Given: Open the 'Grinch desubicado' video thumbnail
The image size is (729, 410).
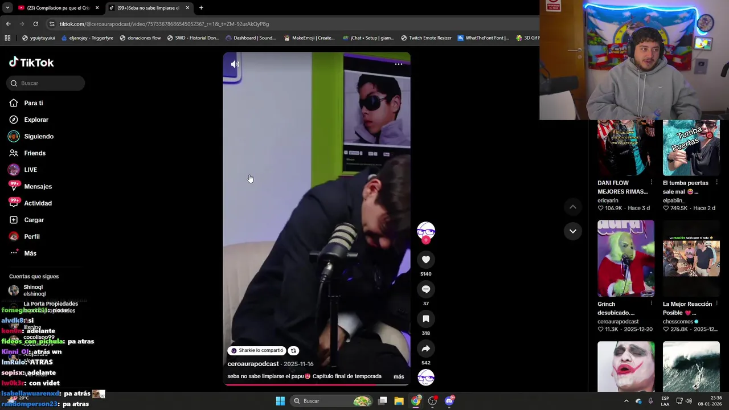Looking at the screenshot, I should [626, 259].
